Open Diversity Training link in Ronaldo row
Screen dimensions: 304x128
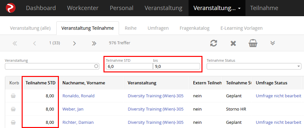pyautogui.click(x=156, y=96)
